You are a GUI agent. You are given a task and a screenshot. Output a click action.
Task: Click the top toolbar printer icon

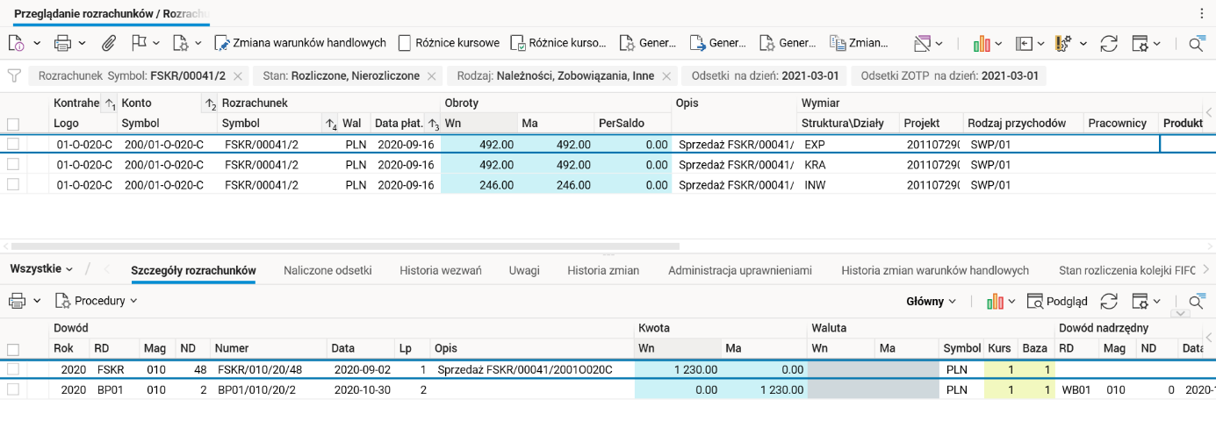click(x=63, y=43)
